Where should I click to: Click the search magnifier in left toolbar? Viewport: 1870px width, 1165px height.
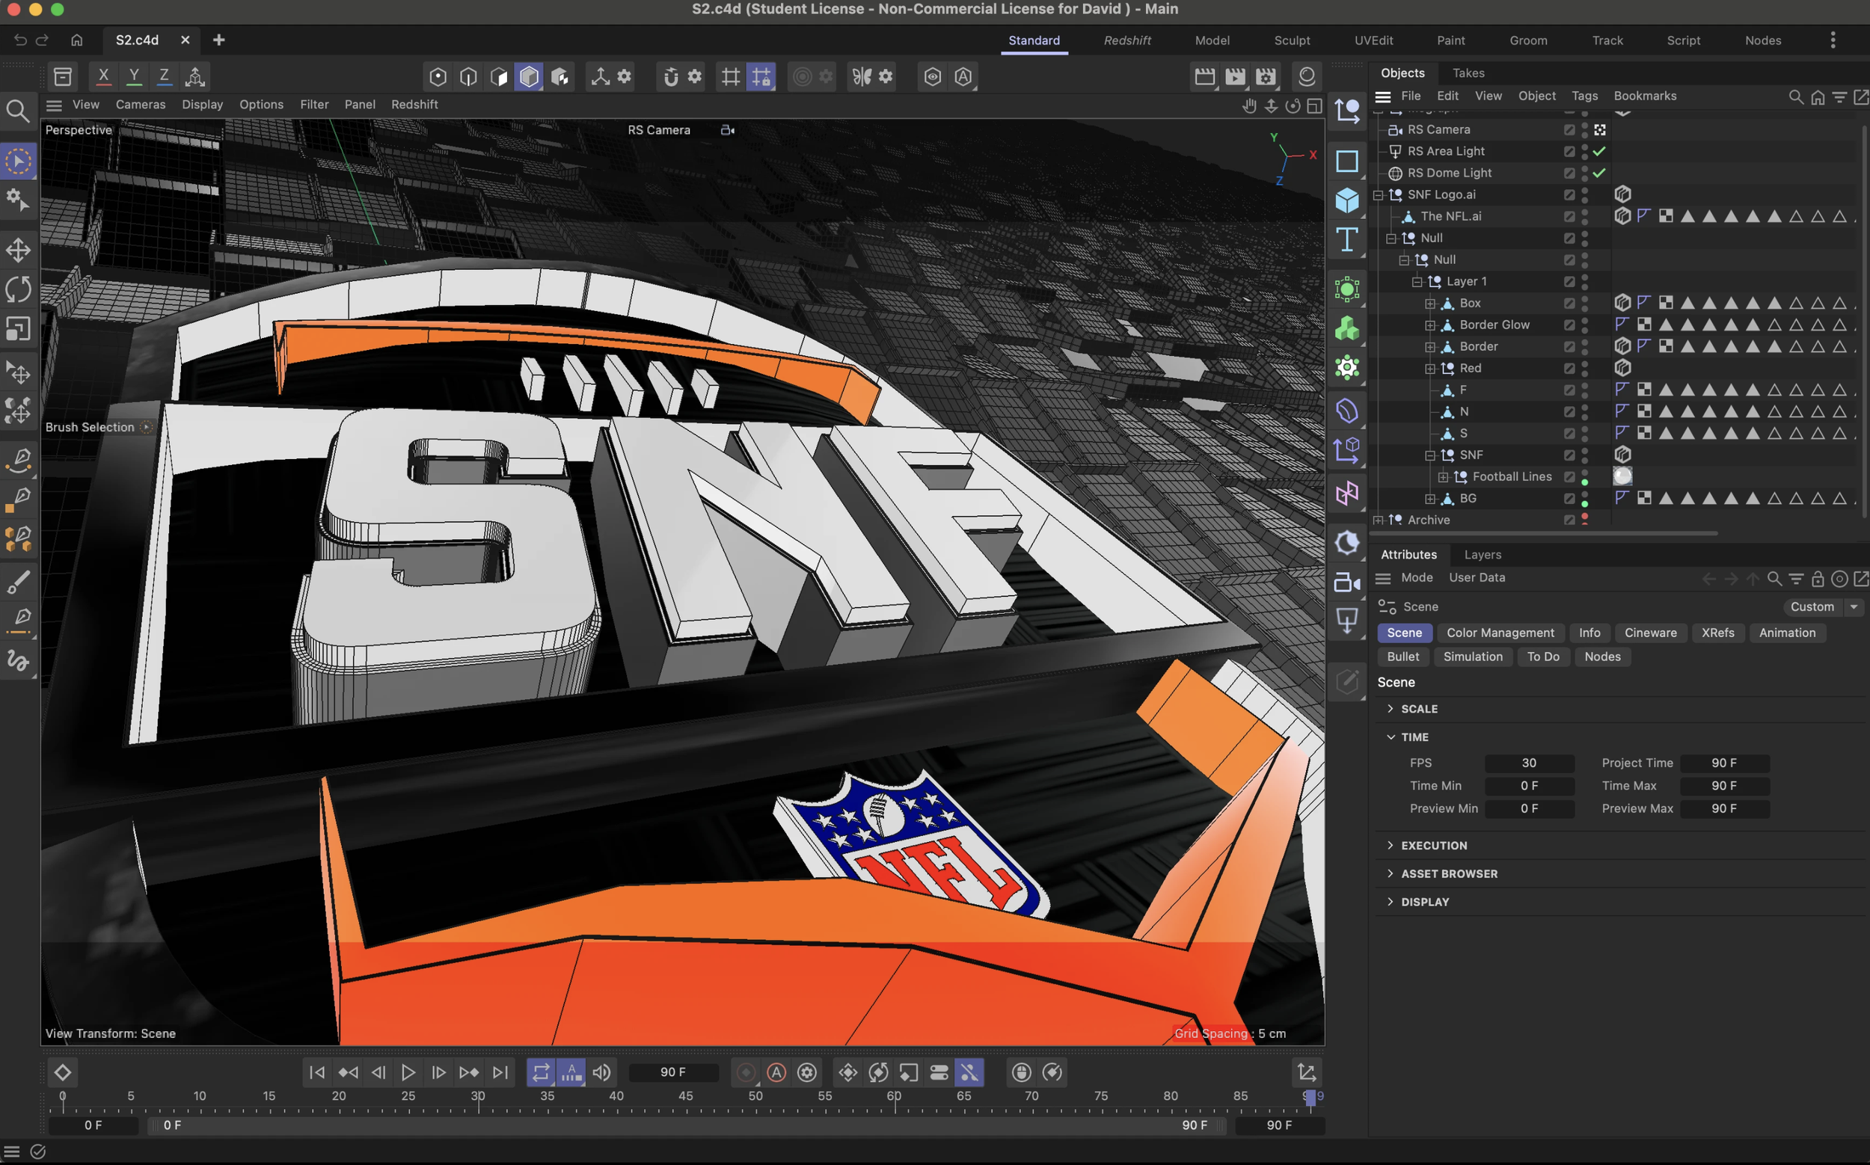(x=18, y=111)
